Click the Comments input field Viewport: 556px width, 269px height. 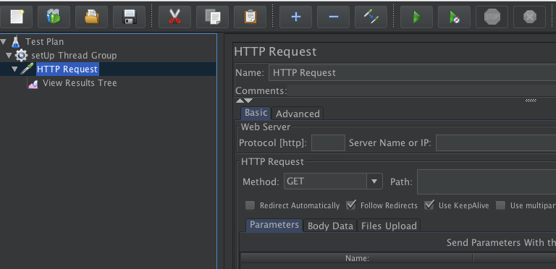[x=421, y=90]
